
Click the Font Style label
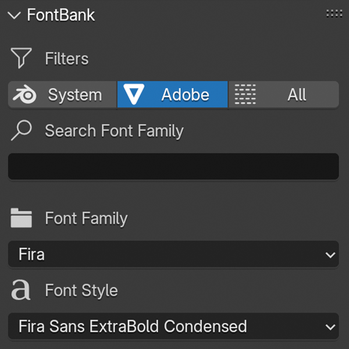click(x=81, y=290)
